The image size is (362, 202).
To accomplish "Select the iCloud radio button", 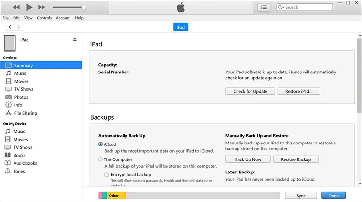I will (101, 144).
